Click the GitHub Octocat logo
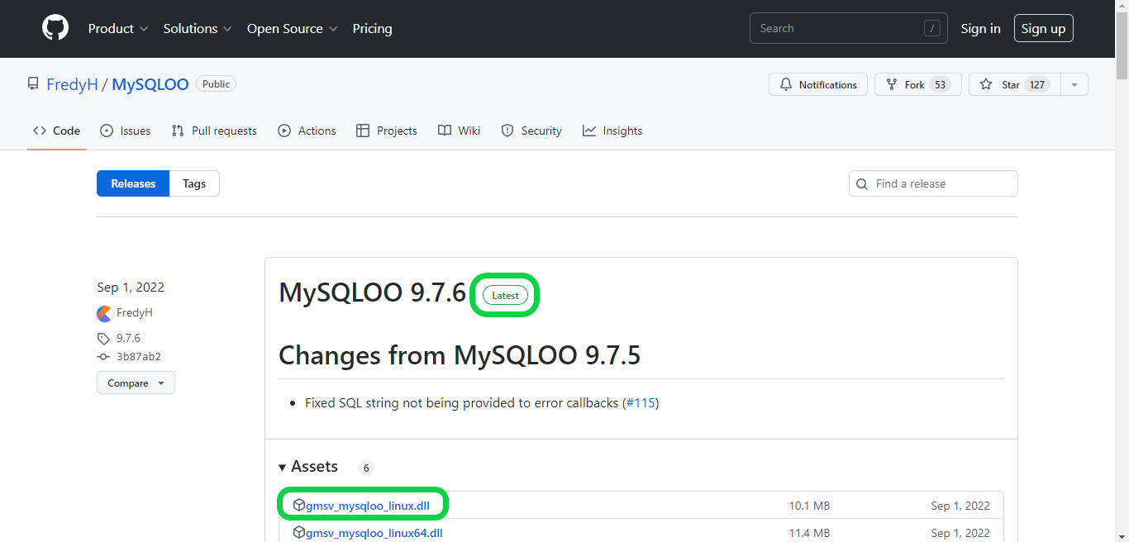This screenshot has height=542, width=1129. pos(55,27)
